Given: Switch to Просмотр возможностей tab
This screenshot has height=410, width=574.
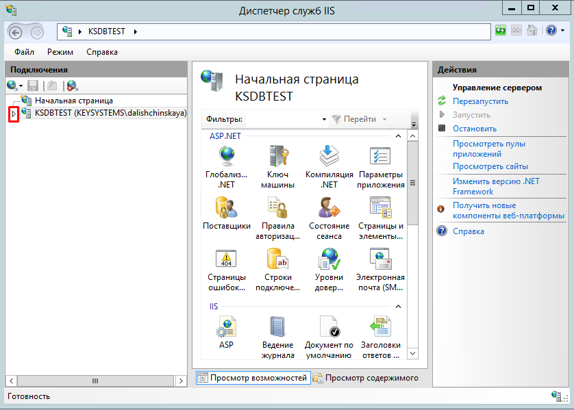Looking at the screenshot, I should [x=253, y=378].
